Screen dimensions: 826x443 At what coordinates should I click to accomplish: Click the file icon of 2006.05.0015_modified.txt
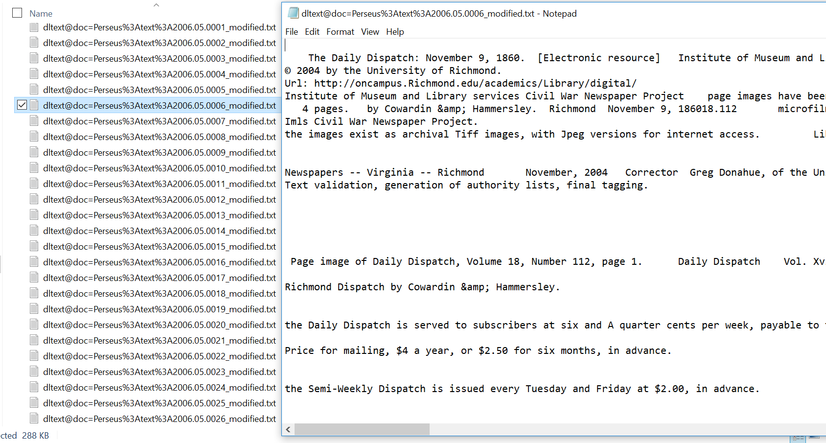click(x=34, y=246)
